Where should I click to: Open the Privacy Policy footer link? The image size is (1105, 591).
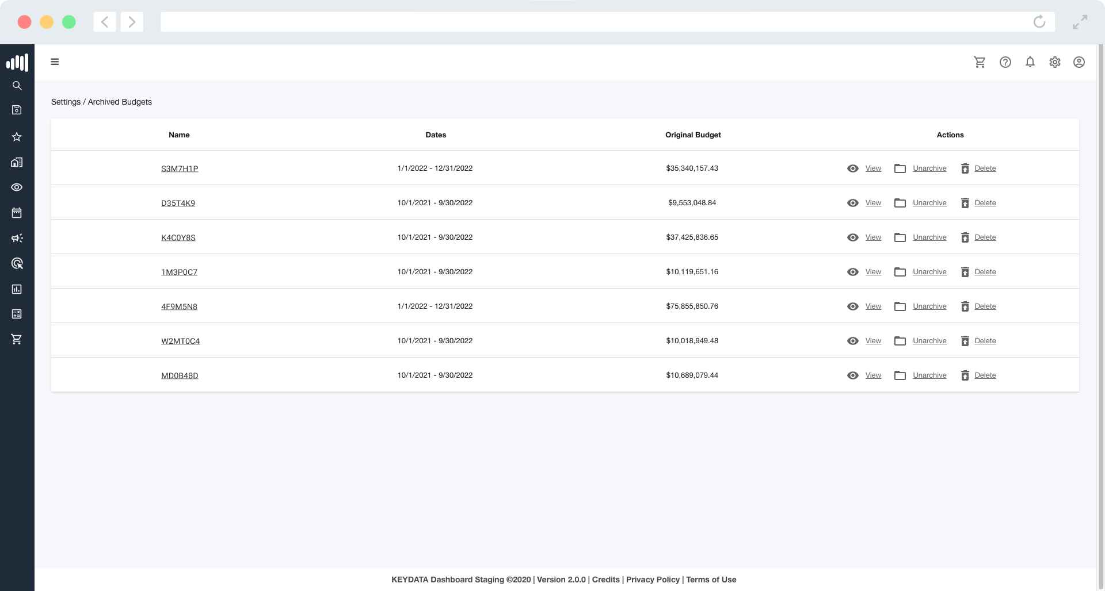pos(653,580)
